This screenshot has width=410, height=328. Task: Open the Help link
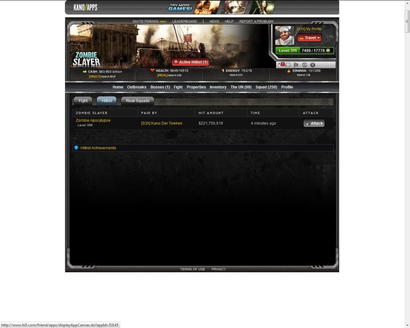[229, 21]
